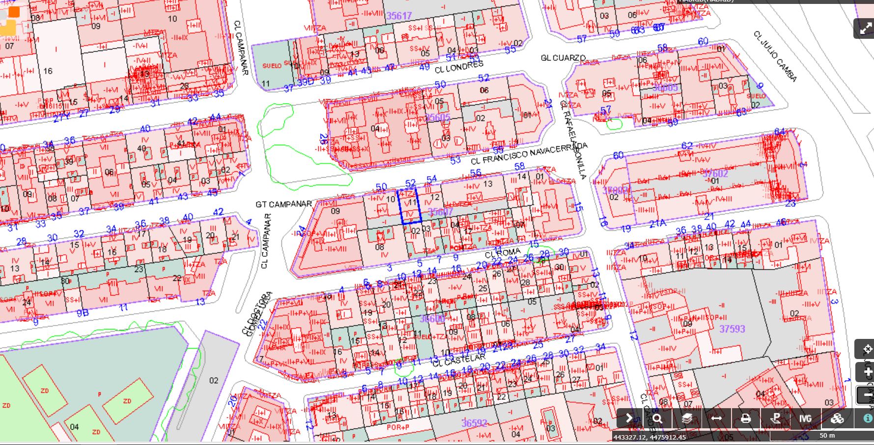Screen dimensions: 874x445
Task: Zoom out with the minus button
Action: [x=866, y=395]
